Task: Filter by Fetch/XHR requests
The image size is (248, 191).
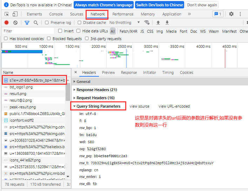Action: (x=128, y=31)
